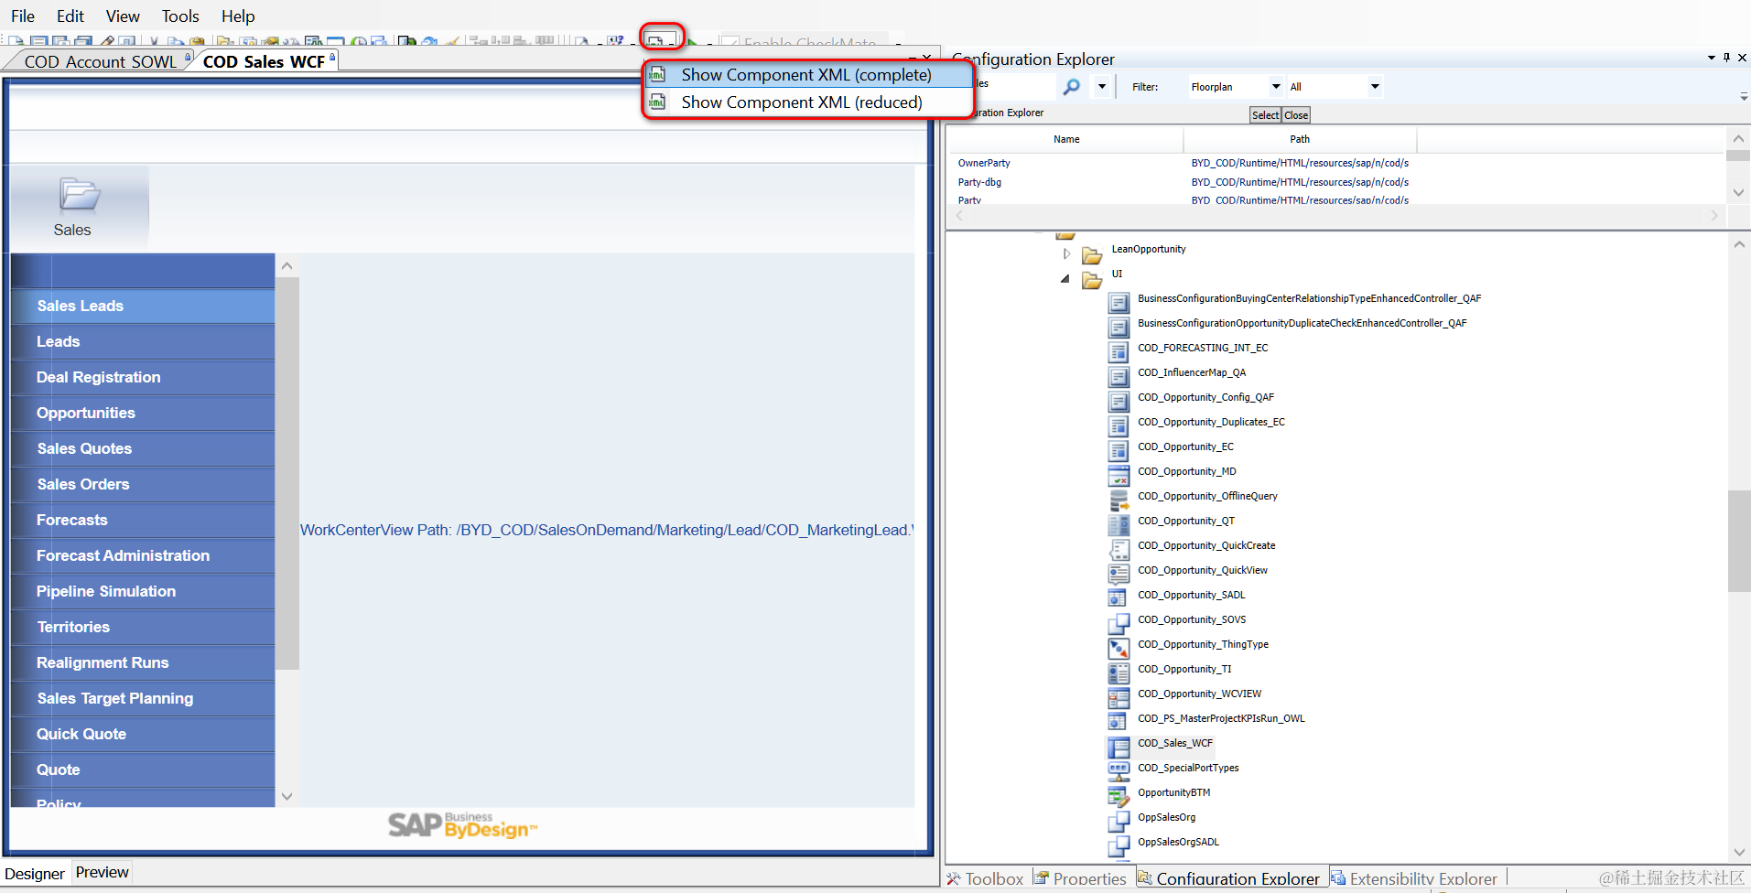Click the component tree vertical scrollbar thumb
Image resolution: width=1751 pixels, height=893 pixels.
click(x=1739, y=541)
